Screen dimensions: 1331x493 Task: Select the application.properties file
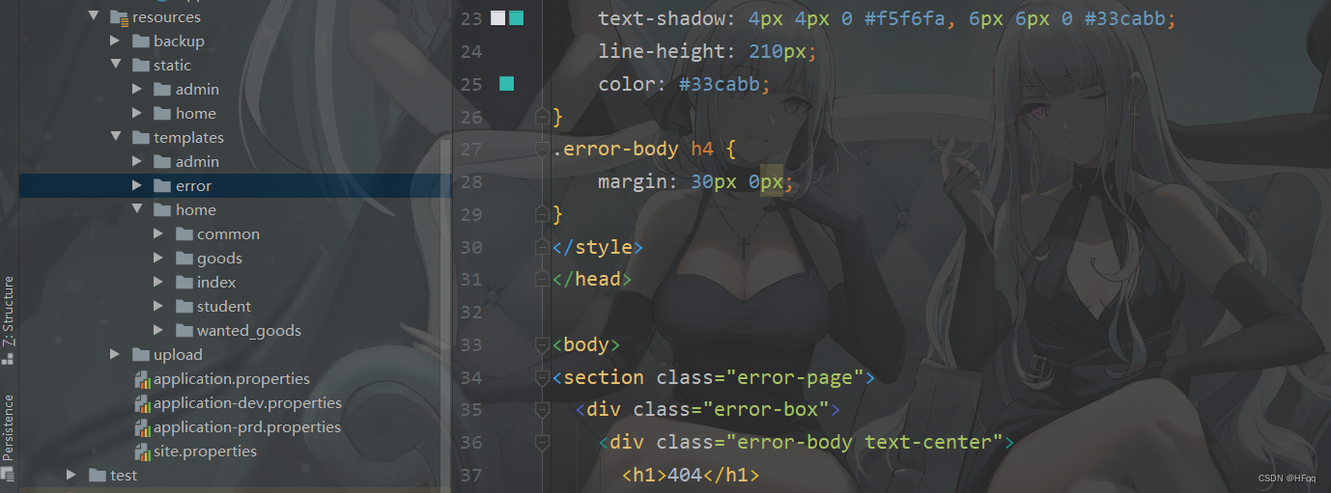point(232,379)
